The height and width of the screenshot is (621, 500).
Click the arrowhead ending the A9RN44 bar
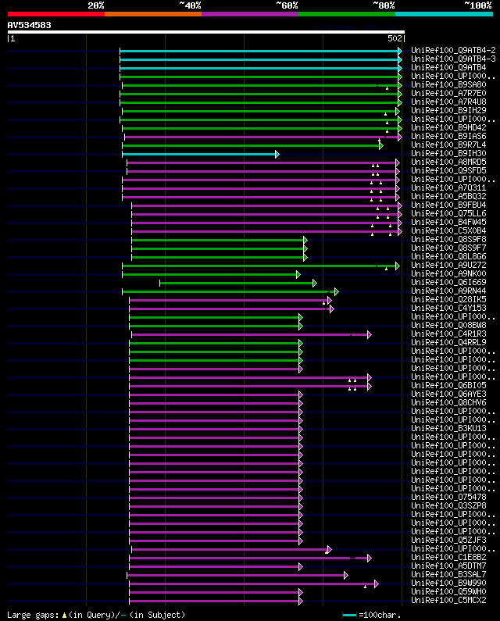[337, 292]
